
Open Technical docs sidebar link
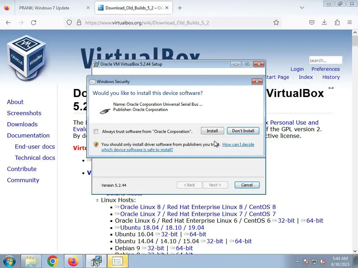[35, 158]
